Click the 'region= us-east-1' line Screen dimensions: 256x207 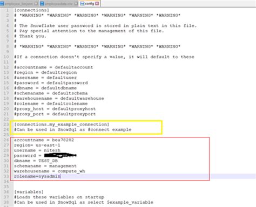(x=37, y=145)
